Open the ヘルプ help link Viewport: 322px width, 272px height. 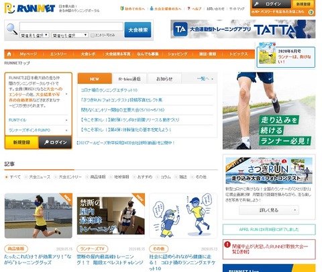[x=195, y=9]
